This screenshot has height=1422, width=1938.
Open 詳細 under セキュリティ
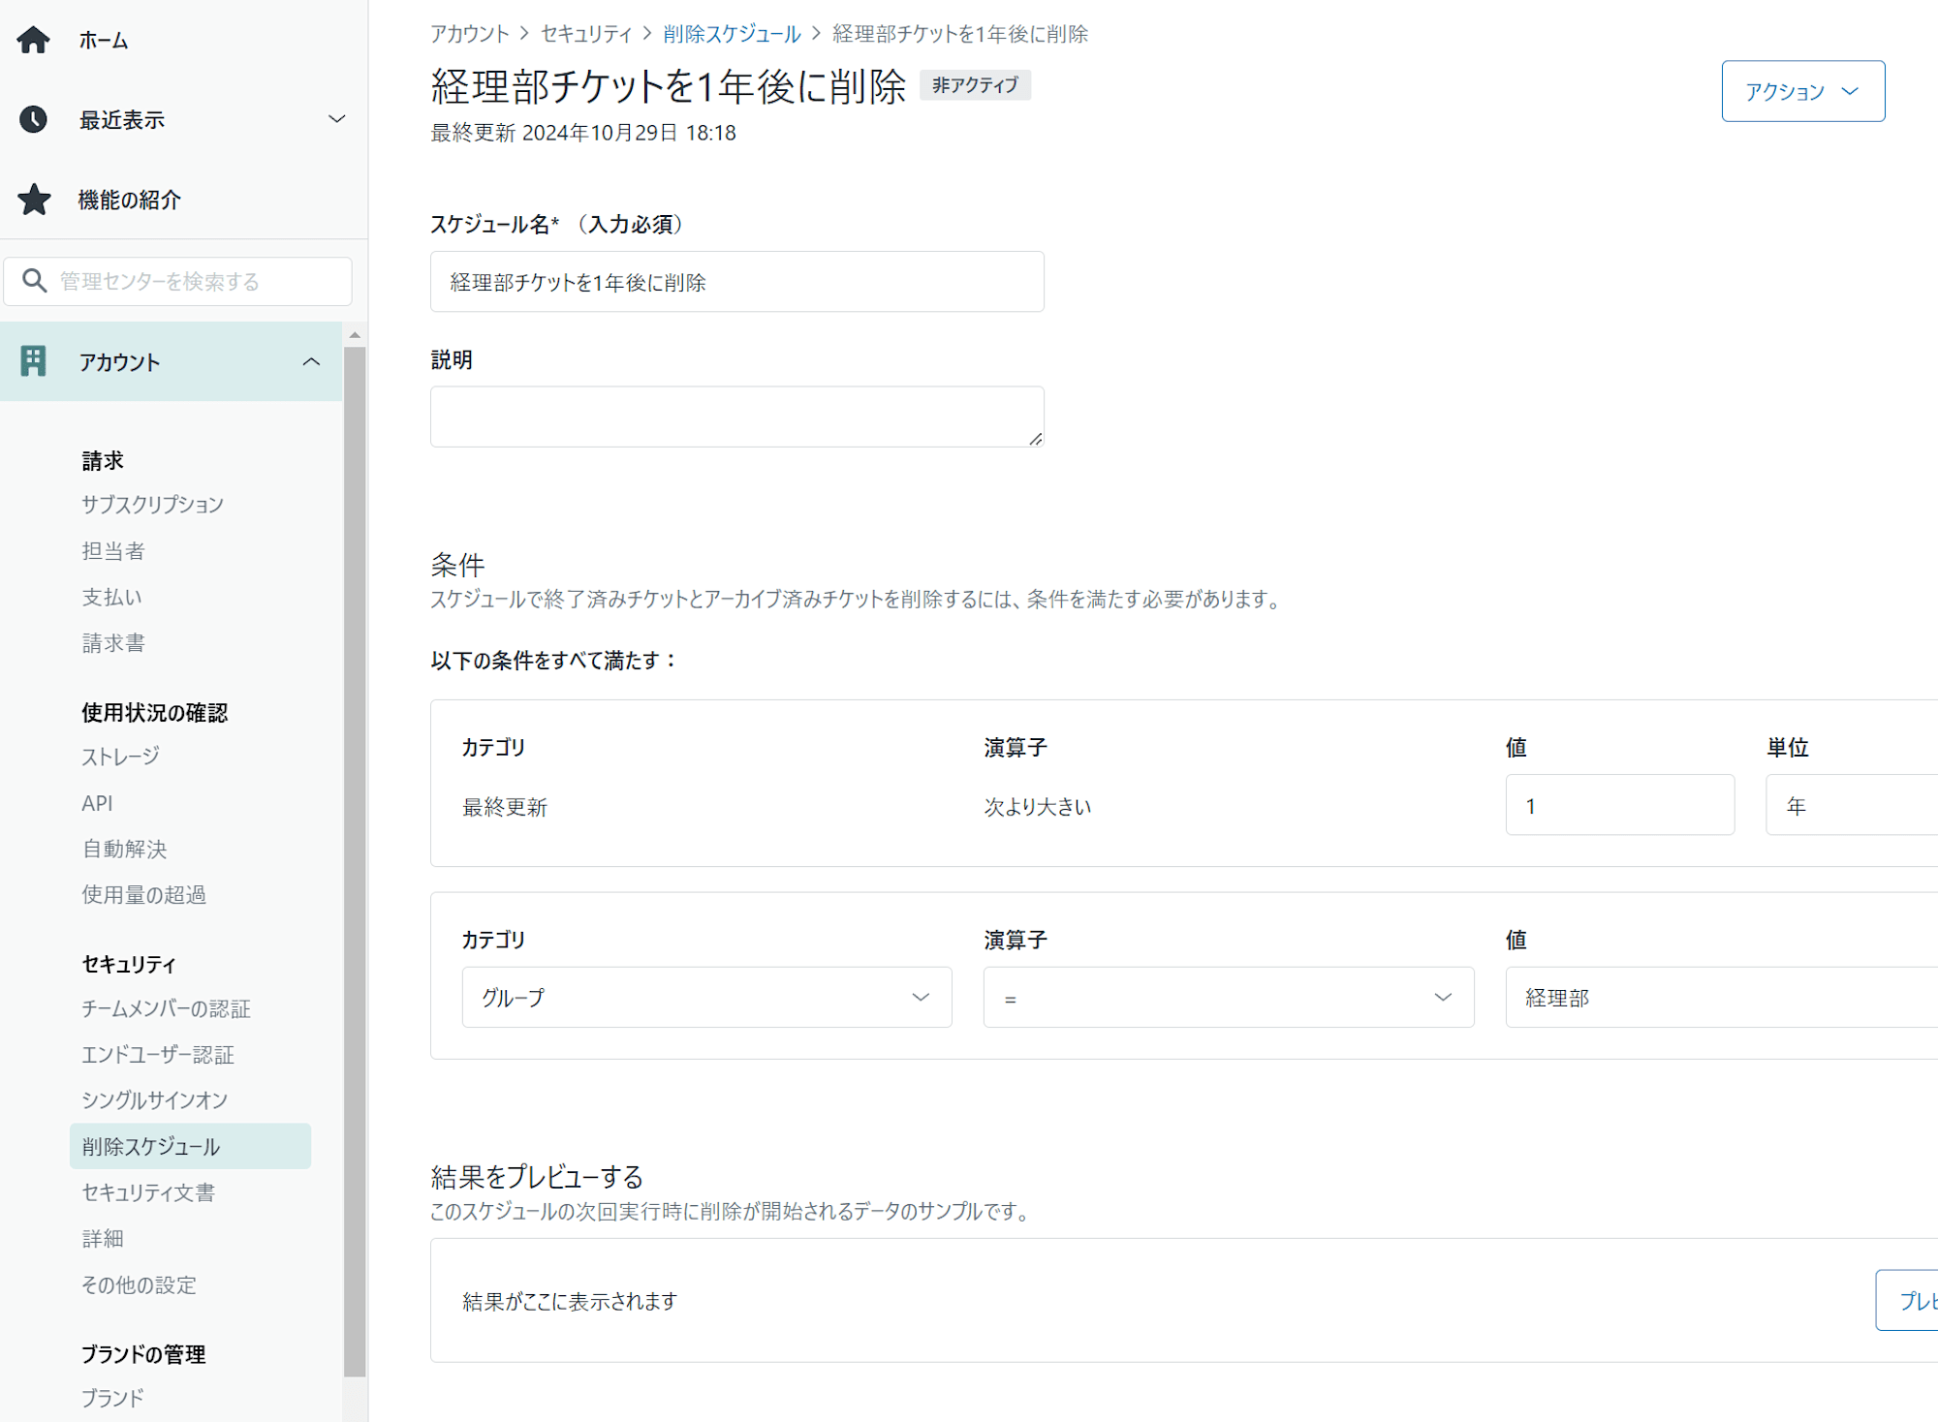tap(103, 1238)
